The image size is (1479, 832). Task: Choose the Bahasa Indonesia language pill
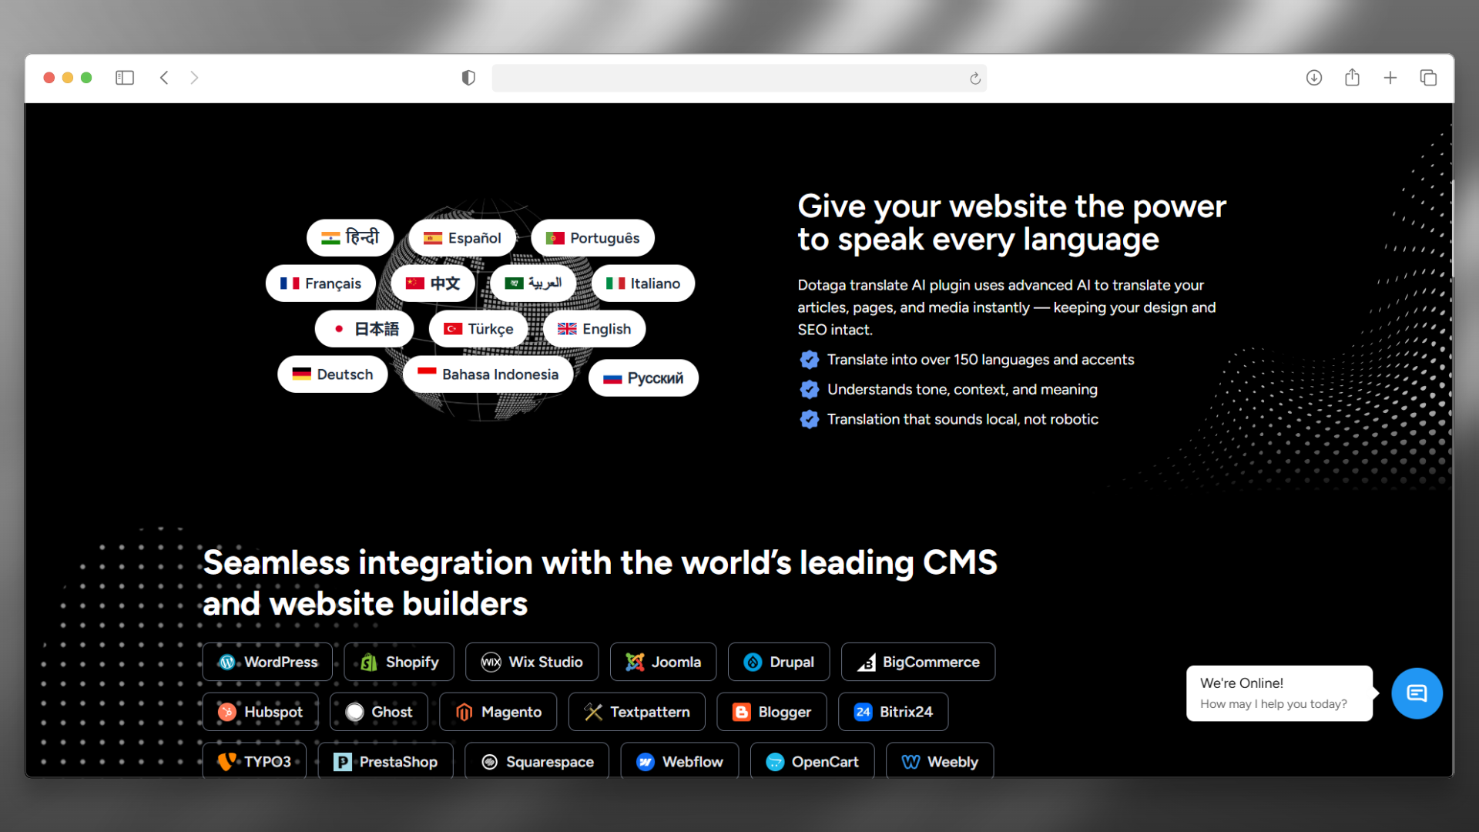pos(488,374)
